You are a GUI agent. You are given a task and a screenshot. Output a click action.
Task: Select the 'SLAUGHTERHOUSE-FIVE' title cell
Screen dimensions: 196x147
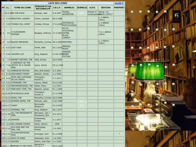click(x=23, y=134)
